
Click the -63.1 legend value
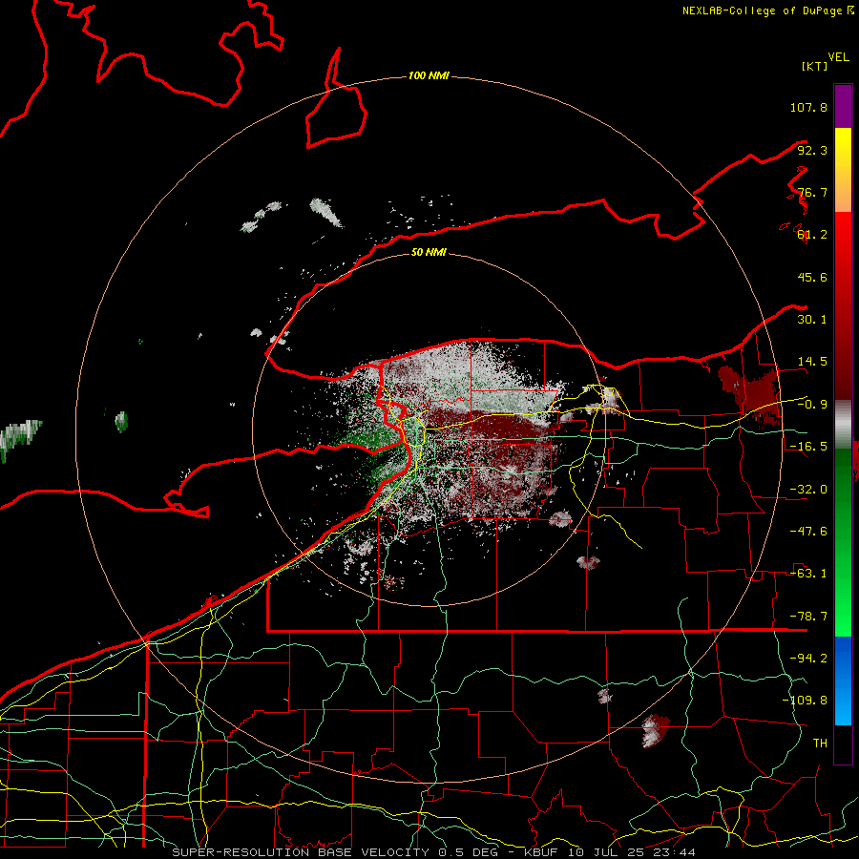(x=808, y=574)
